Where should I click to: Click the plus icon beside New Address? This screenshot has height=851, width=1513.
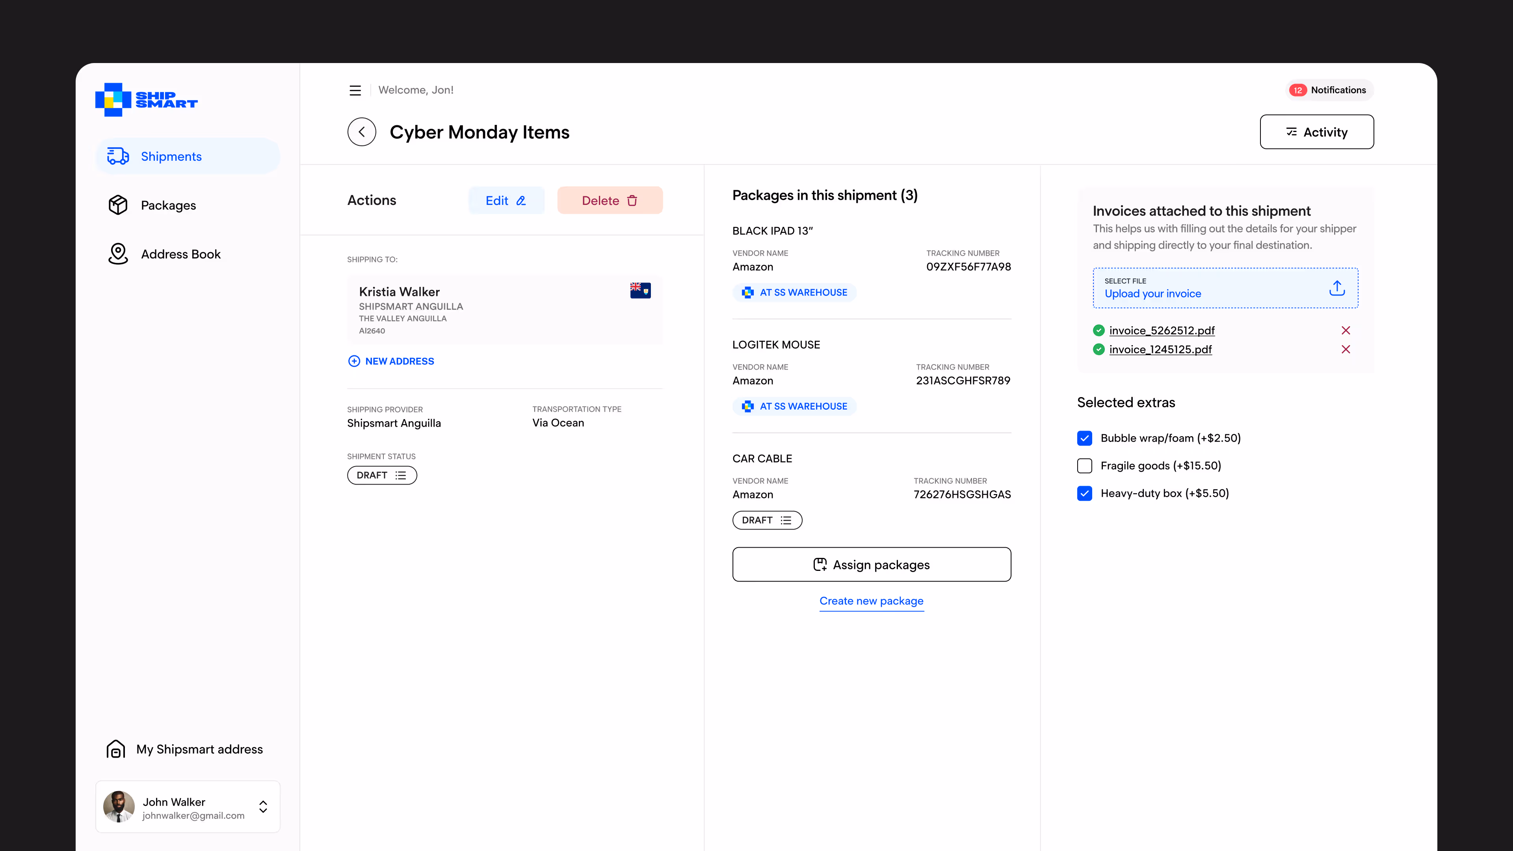tap(353, 361)
